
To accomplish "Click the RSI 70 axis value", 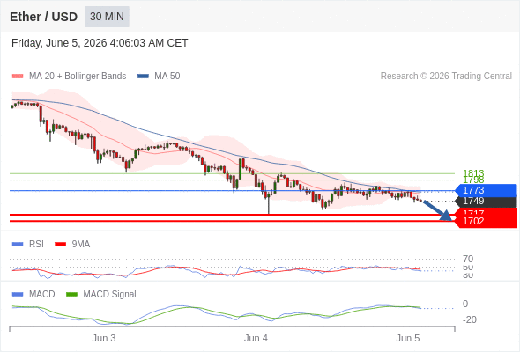I will point(468,259).
